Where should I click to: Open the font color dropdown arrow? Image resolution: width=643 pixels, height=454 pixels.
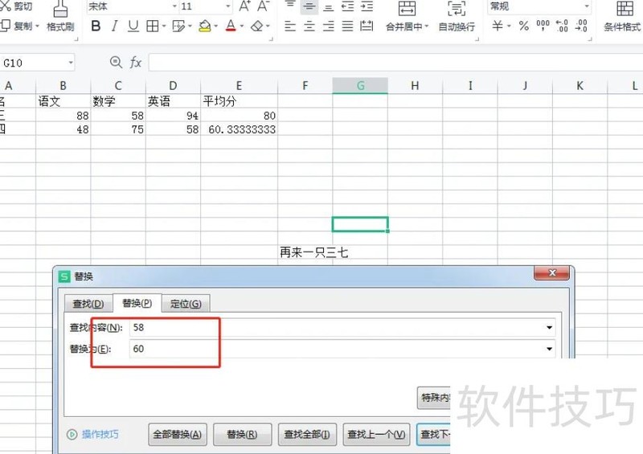point(242,27)
